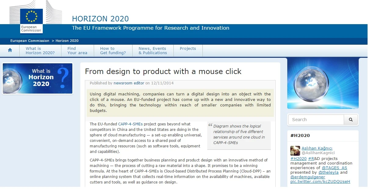The height and width of the screenshot is (189, 370).
Task: Open the 'How to Get funding?' menu
Action: (113, 50)
